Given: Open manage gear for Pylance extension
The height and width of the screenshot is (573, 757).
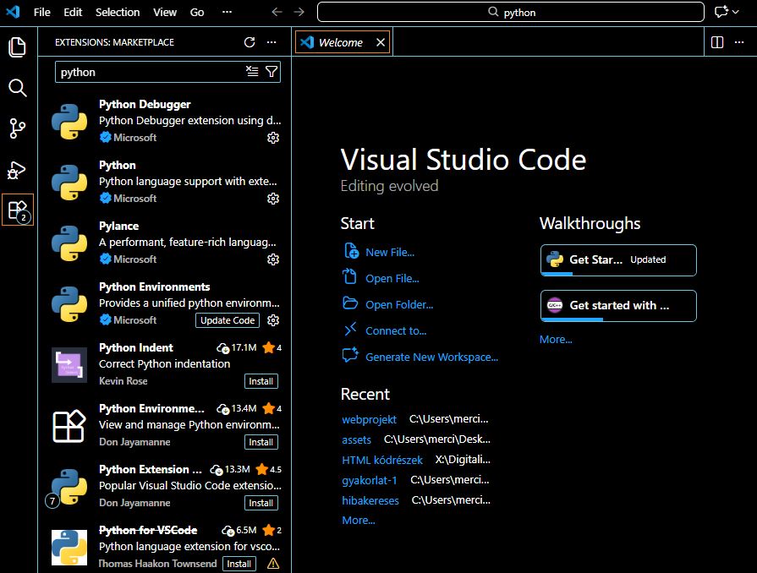Looking at the screenshot, I should [273, 259].
